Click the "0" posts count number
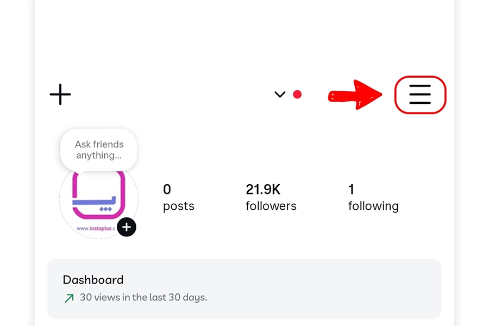Image resolution: width=489 pixels, height=326 pixels. tap(167, 189)
